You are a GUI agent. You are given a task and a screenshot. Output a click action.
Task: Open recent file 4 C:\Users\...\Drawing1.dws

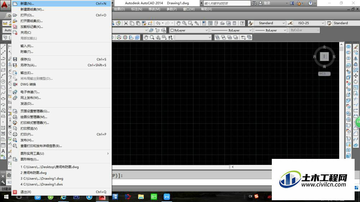coord(62,184)
